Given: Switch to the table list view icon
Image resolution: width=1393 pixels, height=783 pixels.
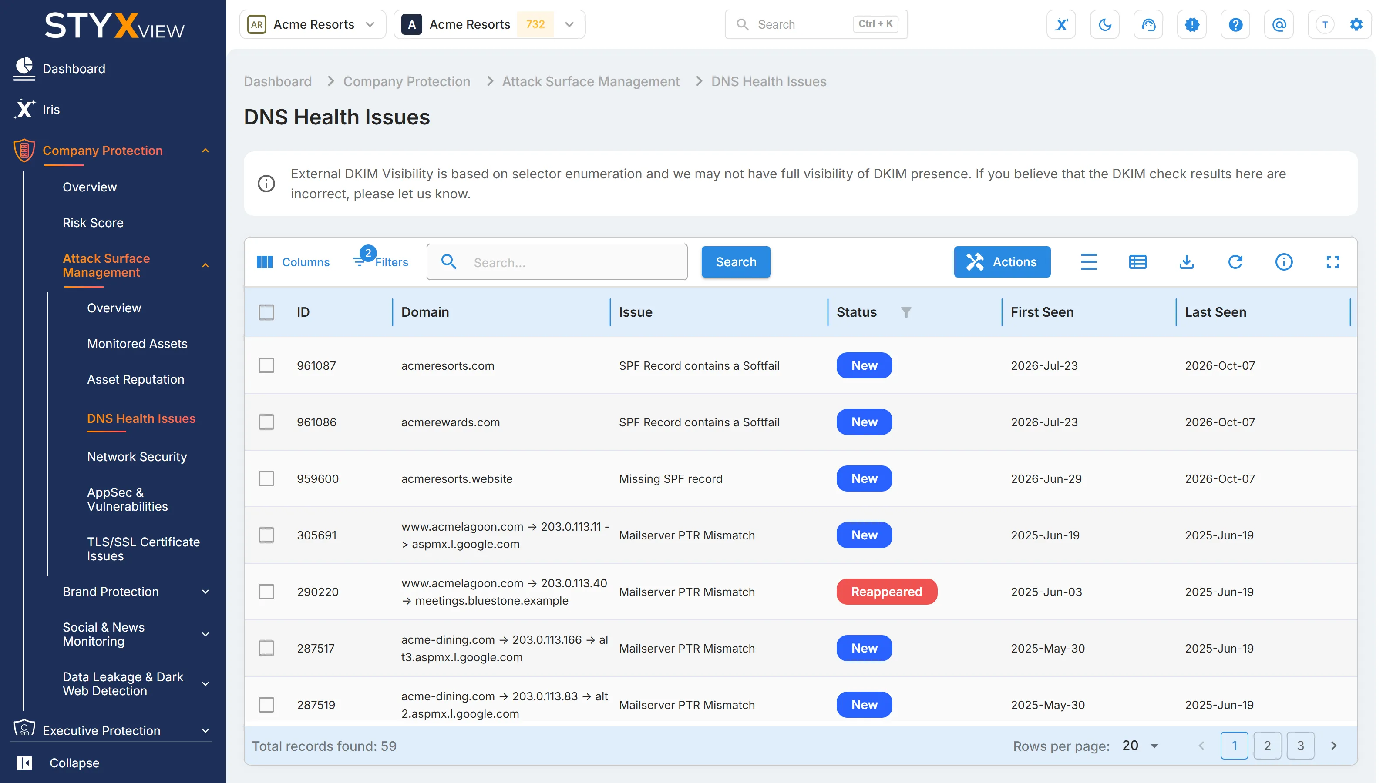Looking at the screenshot, I should pyautogui.click(x=1137, y=262).
